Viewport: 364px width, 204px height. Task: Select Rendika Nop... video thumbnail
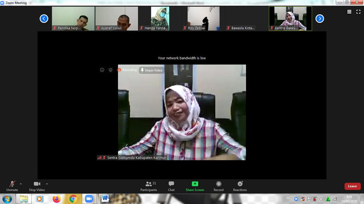pyautogui.click(x=73, y=19)
